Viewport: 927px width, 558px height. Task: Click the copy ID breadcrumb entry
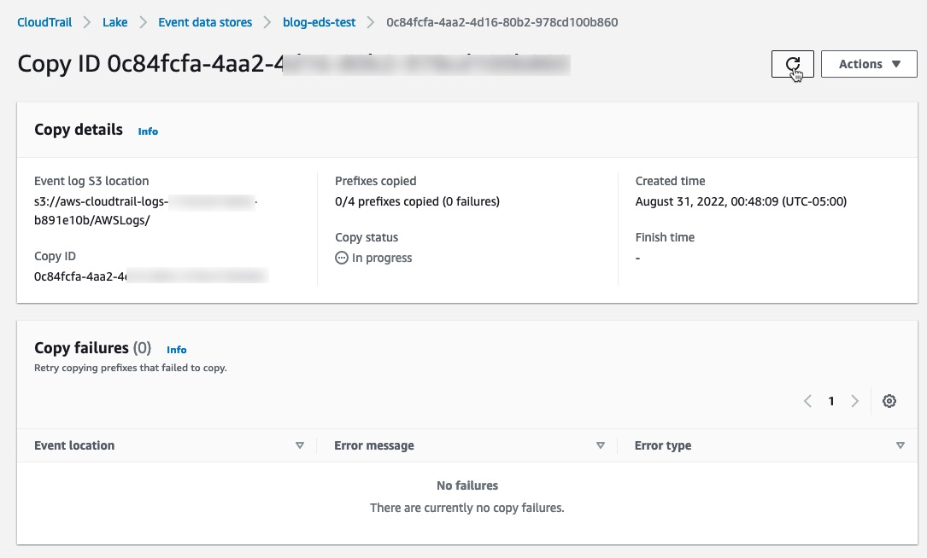click(502, 22)
